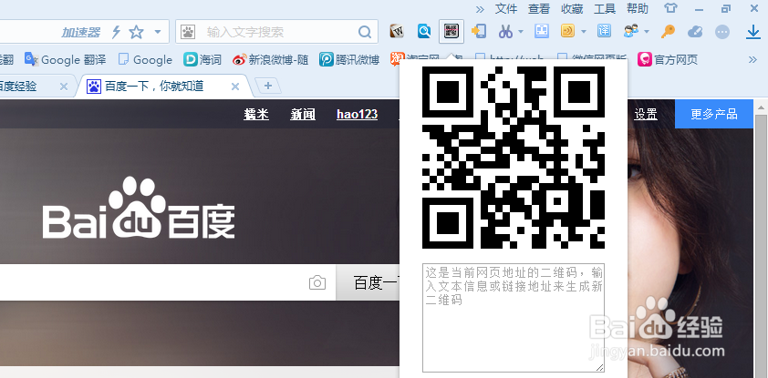Viewport: 768px width, 378px height.
Task: Open the 查看 menu
Action: point(539,8)
